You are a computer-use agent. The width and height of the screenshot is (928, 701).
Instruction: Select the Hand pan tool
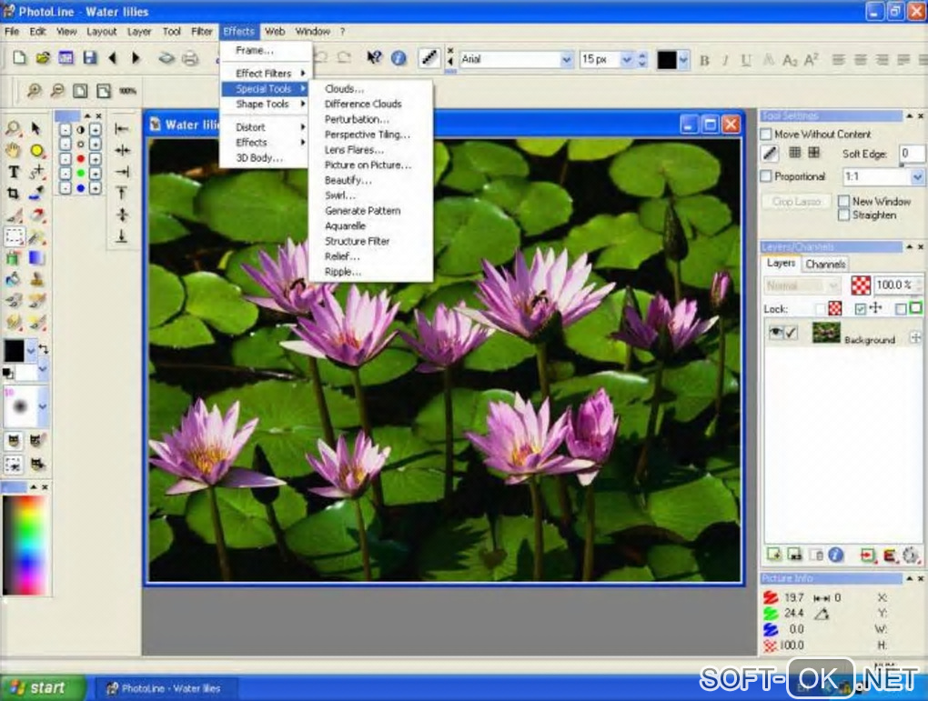[x=13, y=150]
